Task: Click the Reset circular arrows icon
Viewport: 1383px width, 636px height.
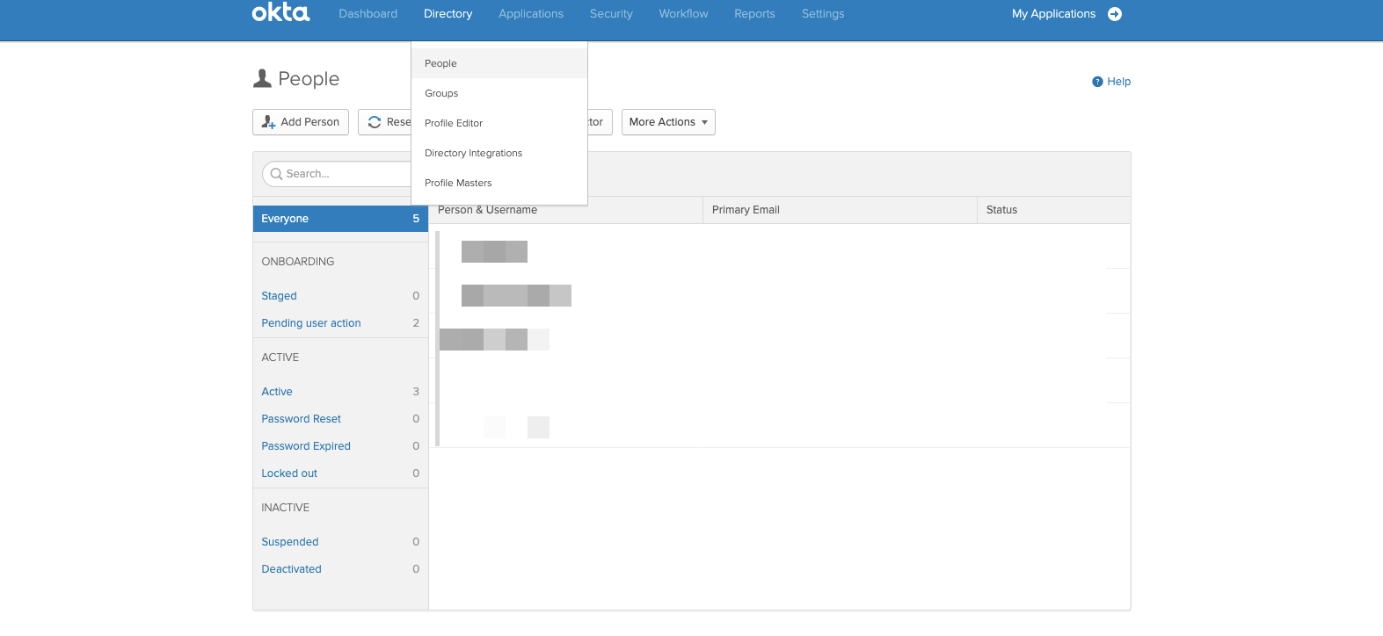Action: pos(375,122)
